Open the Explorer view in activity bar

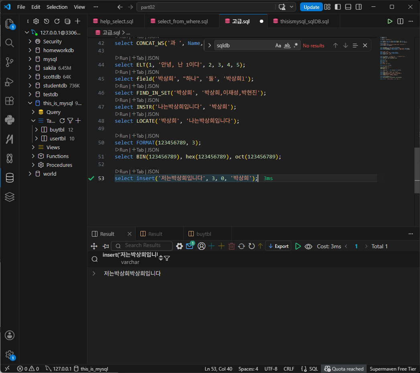click(x=10, y=24)
